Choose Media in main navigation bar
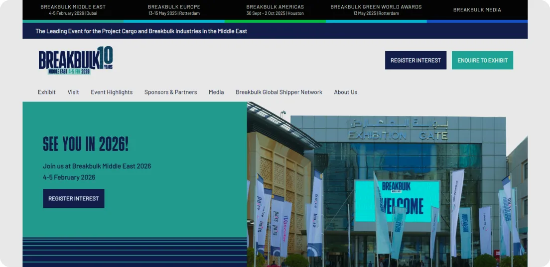 point(216,92)
